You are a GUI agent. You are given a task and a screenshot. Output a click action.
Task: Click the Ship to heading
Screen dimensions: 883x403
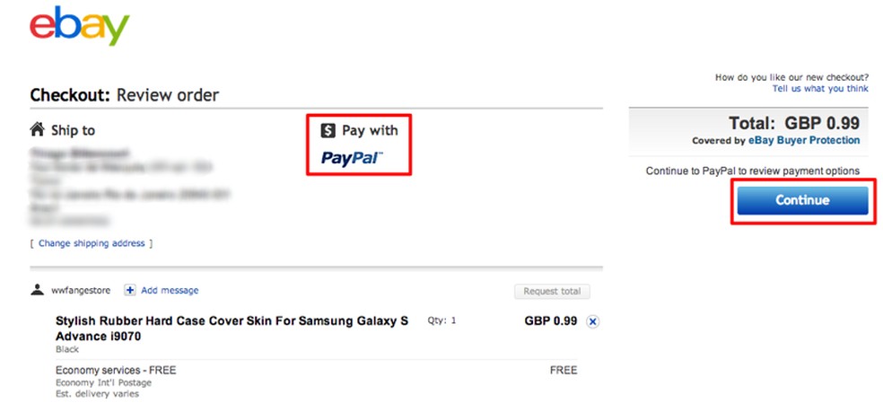point(73,131)
